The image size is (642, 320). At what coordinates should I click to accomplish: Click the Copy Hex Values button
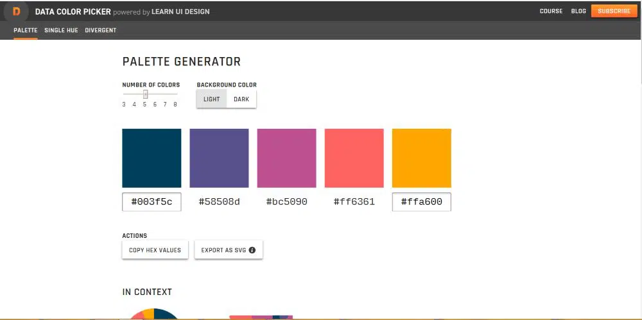click(155, 250)
